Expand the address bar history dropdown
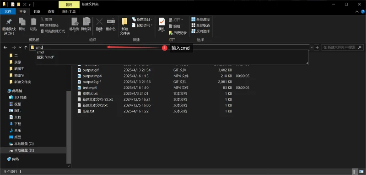Image resolution: width=366 pixels, height=175 pixels. pyautogui.click(x=312, y=47)
